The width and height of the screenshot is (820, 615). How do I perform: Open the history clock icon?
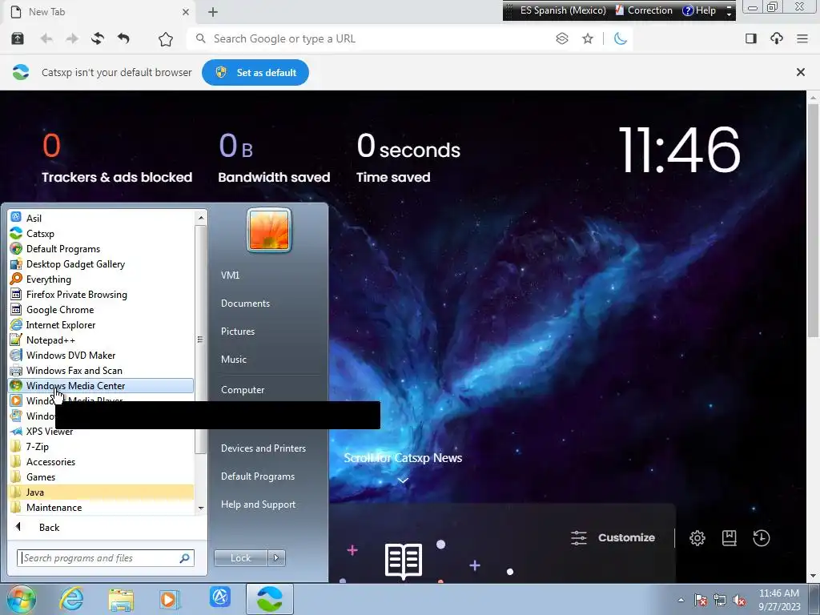pos(761,538)
